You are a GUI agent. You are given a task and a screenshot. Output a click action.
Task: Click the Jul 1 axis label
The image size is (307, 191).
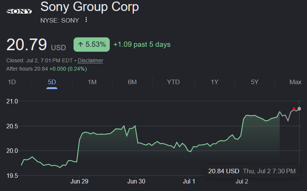189,181
